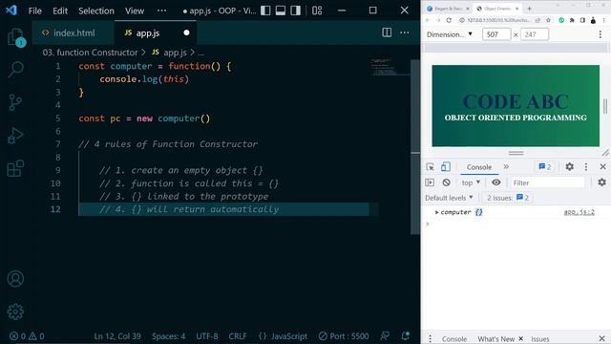Toggle device toolbar in DevTools
This screenshot has width=611, height=344.
coord(446,167)
